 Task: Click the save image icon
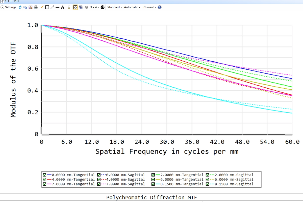tap(30, 7)
